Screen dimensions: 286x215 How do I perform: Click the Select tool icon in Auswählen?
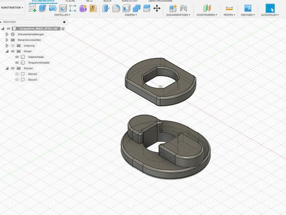click(x=270, y=8)
